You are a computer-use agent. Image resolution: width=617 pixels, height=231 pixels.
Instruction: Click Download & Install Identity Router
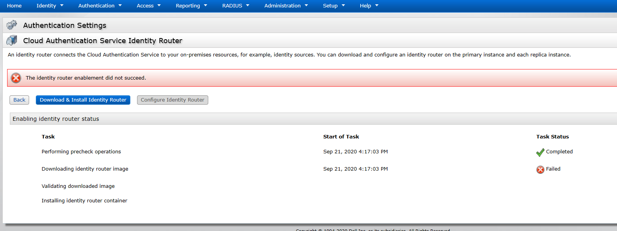(x=83, y=100)
